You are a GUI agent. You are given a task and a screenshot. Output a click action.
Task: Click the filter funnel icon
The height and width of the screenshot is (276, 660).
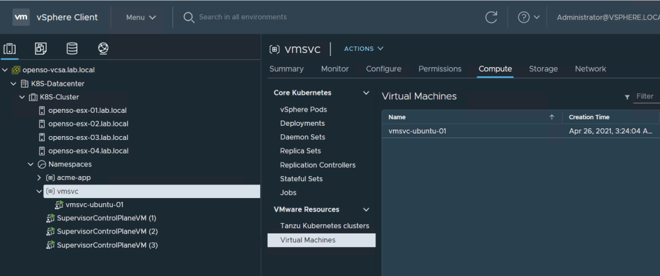[627, 97]
